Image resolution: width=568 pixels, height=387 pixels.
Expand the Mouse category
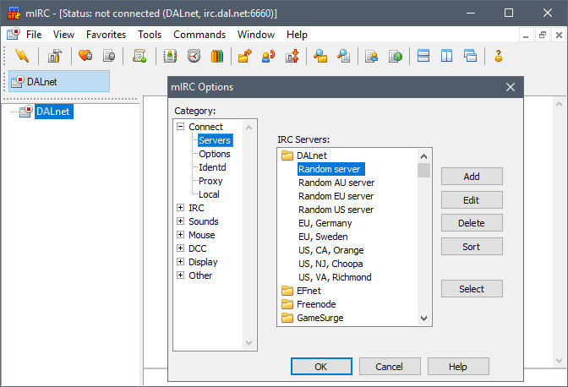click(180, 235)
